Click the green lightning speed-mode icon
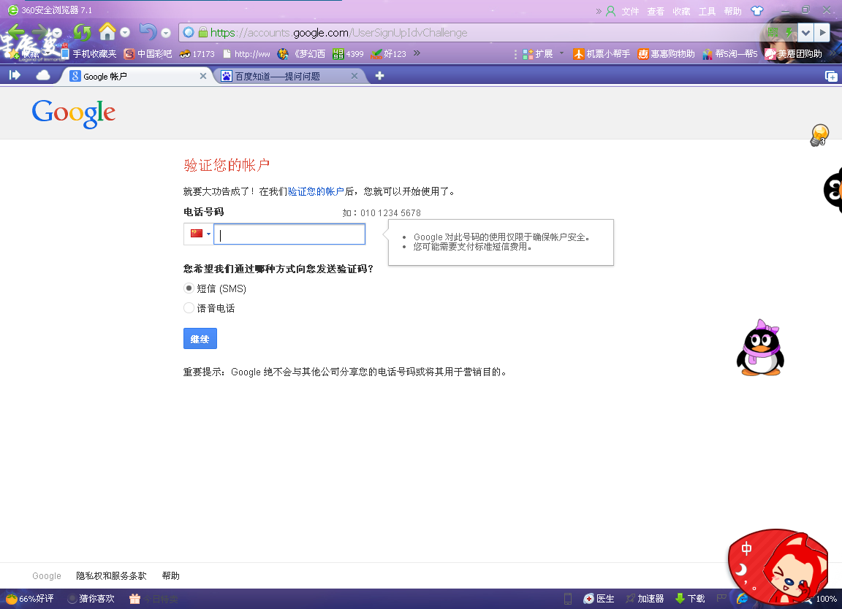The image size is (842, 609). (x=789, y=32)
